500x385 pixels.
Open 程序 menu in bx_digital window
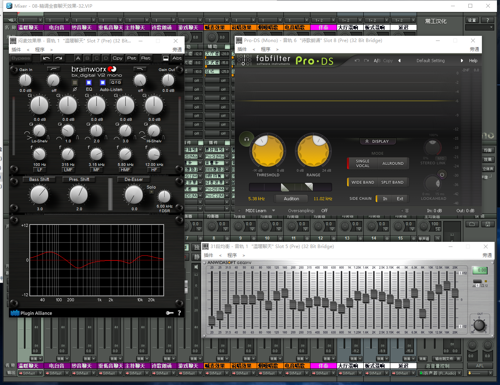click(40, 49)
